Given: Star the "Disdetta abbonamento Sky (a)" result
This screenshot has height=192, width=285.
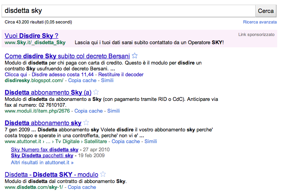Looking at the screenshot, I should (x=96, y=93).
